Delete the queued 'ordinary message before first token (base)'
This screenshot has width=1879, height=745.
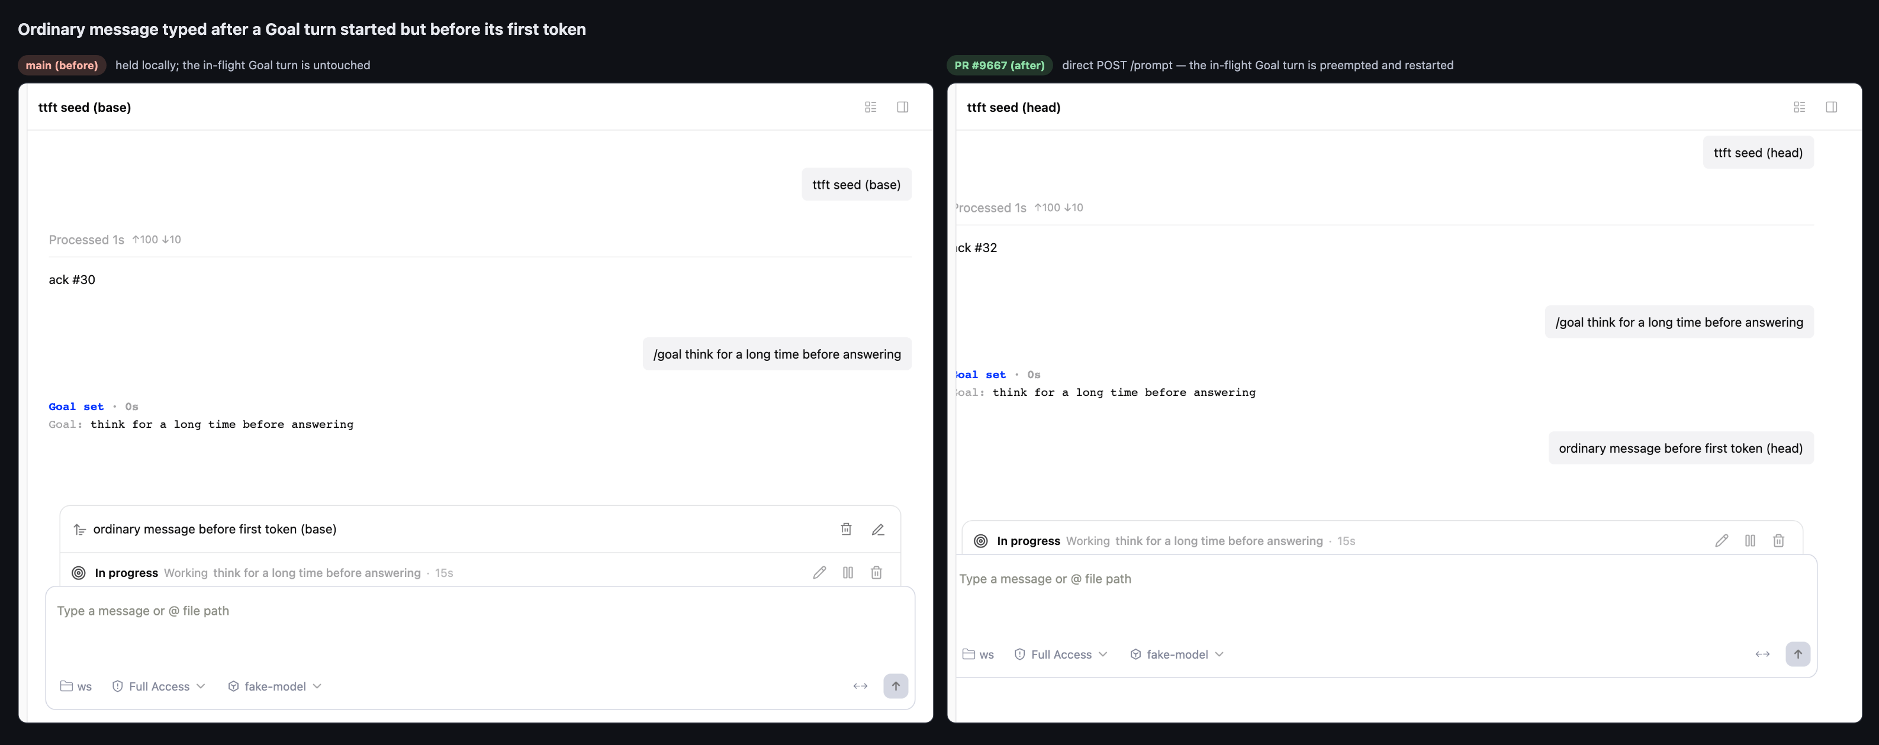tap(846, 529)
